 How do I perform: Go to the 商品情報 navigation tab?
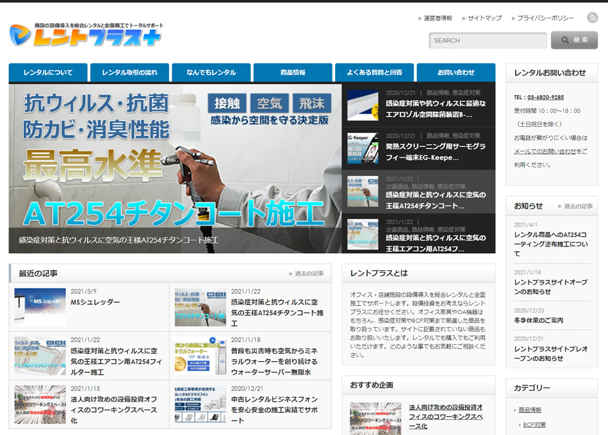tap(293, 73)
